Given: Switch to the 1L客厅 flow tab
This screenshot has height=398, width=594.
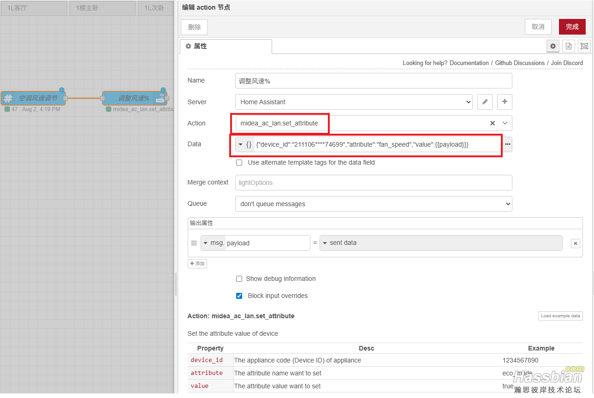Looking at the screenshot, I should pos(33,8).
